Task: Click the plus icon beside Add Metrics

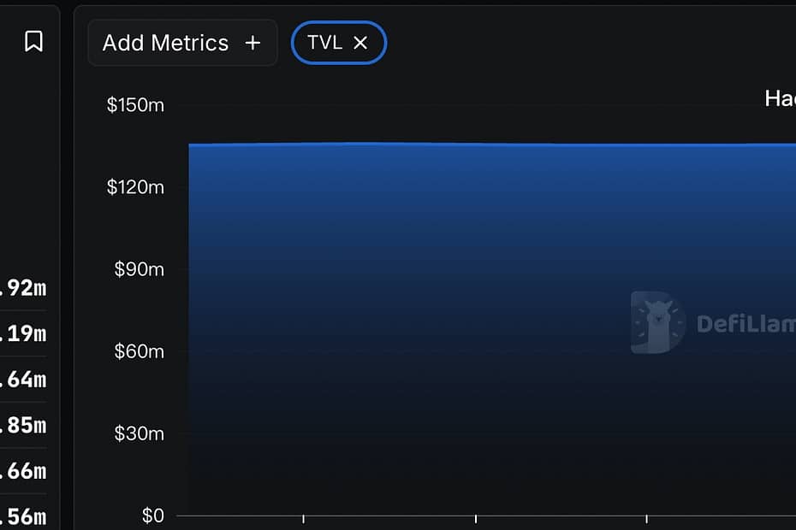Action: click(252, 43)
